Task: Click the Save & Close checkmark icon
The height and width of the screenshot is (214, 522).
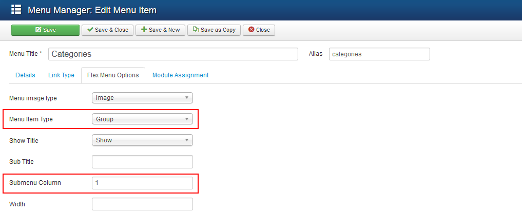Action: [x=90, y=30]
